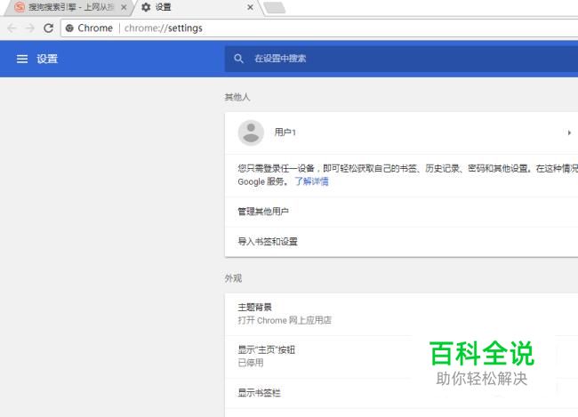Click the 显示书签栏 row
This screenshot has width=578, height=417.
[401, 393]
